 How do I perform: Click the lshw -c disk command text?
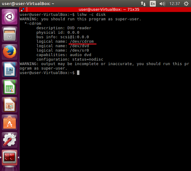pyautogui.click(x=91, y=15)
